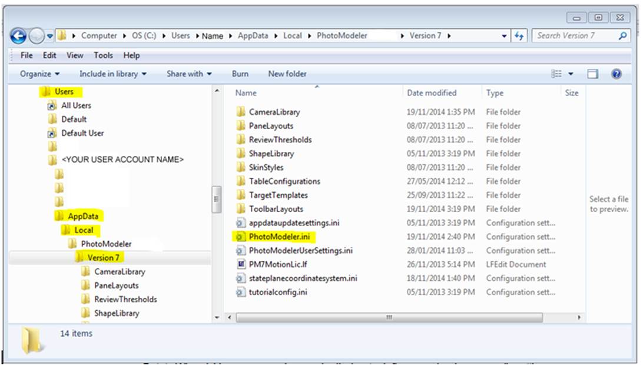Open the Organize dropdown
Screen dimensions: 643x365
39,74
